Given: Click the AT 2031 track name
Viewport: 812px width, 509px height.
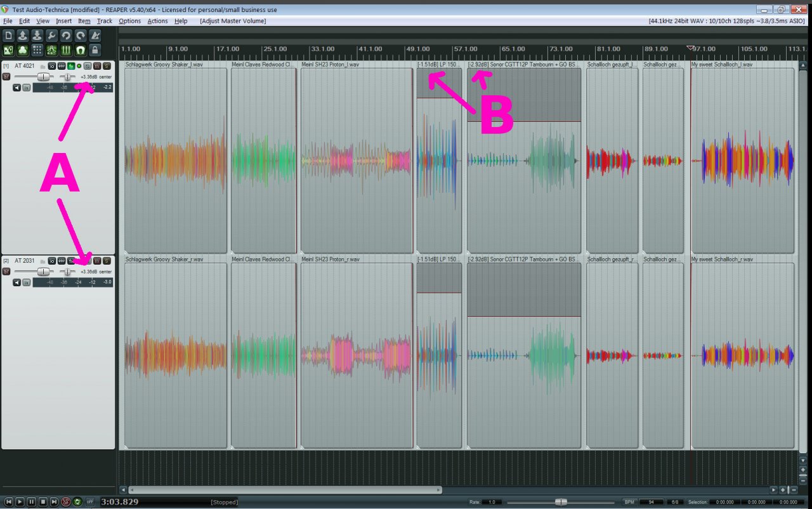Looking at the screenshot, I should (x=26, y=261).
